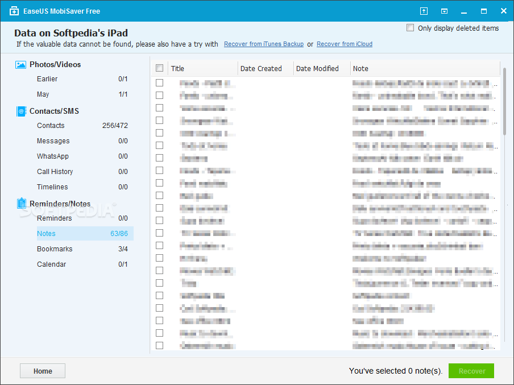Toggle the select-all checkbox in header
This screenshot has height=385, width=514.
pyautogui.click(x=159, y=68)
